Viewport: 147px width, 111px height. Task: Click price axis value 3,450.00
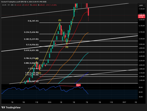(x=142, y=80)
